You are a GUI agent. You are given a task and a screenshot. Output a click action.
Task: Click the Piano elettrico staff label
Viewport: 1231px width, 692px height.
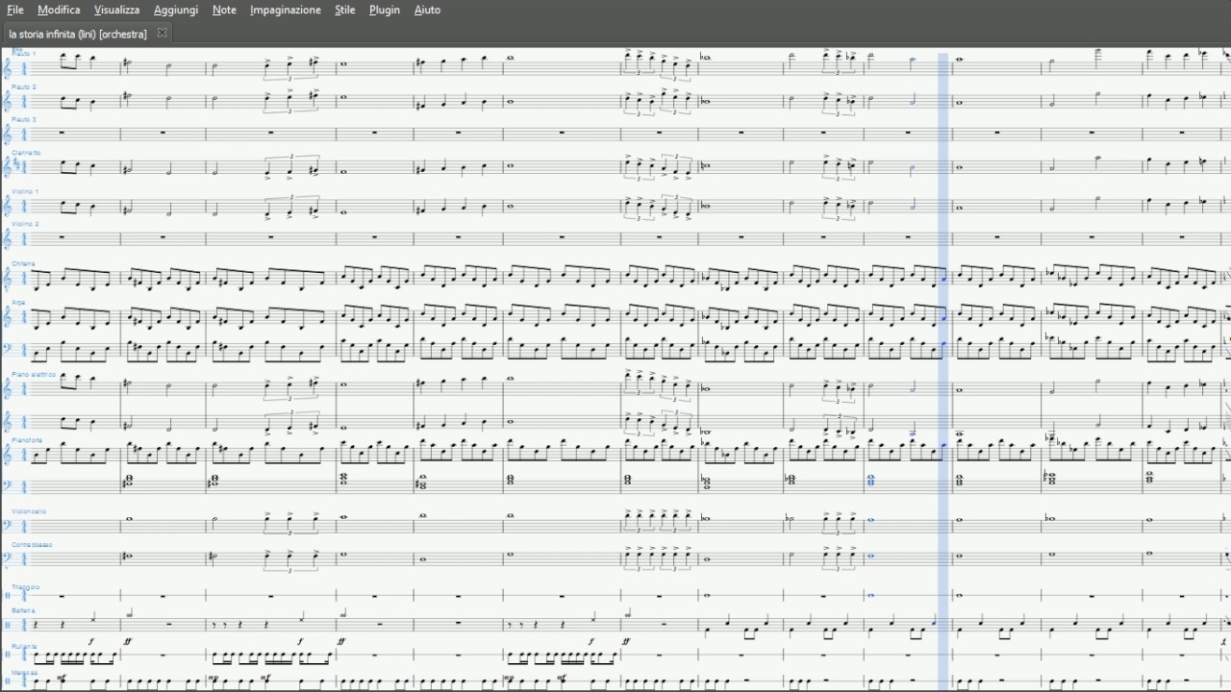pyautogui.click(x=34, y=374)
